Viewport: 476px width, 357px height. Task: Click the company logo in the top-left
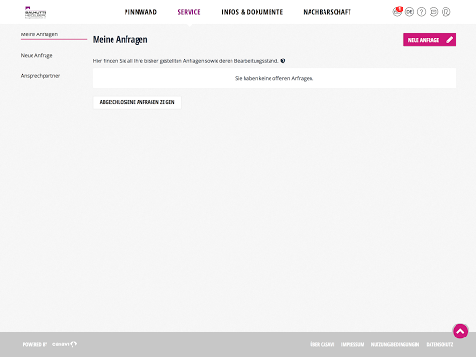[x=35, y=12]
